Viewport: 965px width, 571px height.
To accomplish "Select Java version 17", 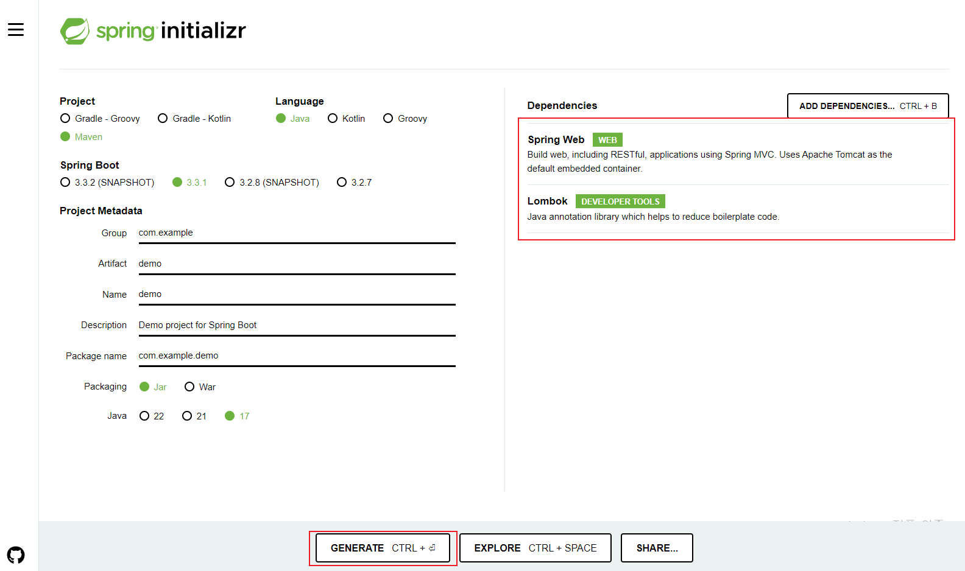I will pyautogui.click(x=238, y=416).
